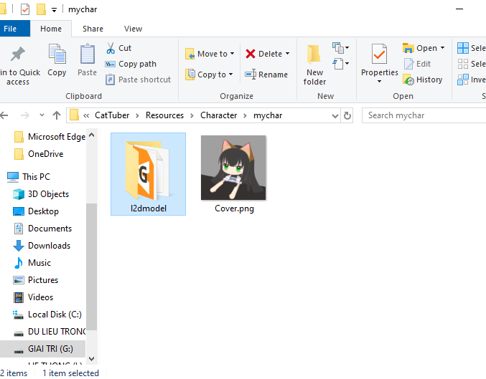The height and width of the screenshot is (379, 486).
Task: Open Documents in navigation pane
Action: coord(42,229)
